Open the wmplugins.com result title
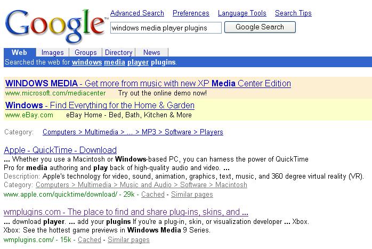The height and width of the screenshot is (249, 372). [126, 212]
